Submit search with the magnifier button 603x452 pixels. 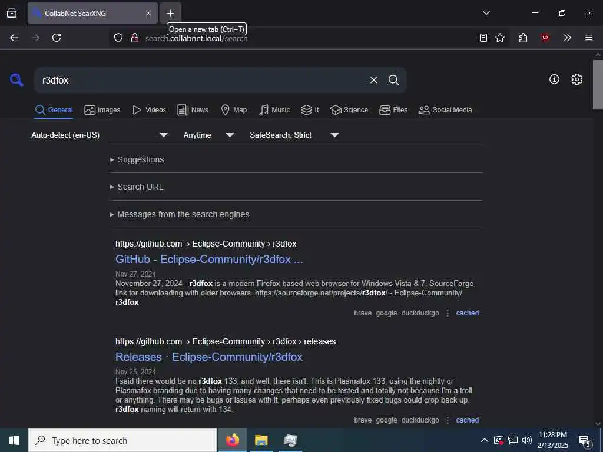pos(393,80)
